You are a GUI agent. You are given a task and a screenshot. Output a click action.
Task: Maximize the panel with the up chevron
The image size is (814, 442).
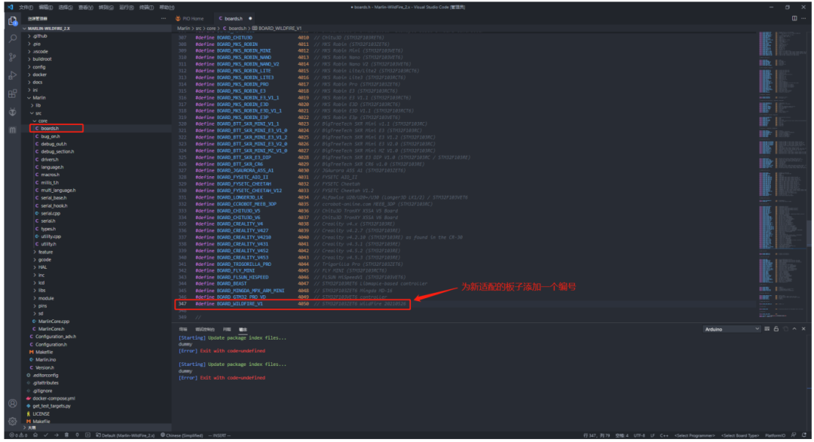(794, 329)
